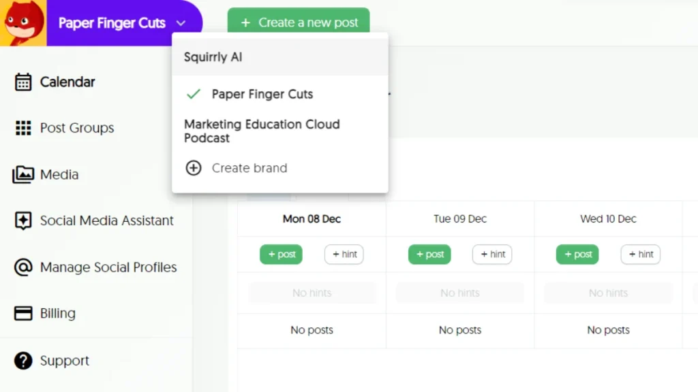Open the Billing text link in sidebar
Screen dimensions: 698x392
tap(58, 314)
